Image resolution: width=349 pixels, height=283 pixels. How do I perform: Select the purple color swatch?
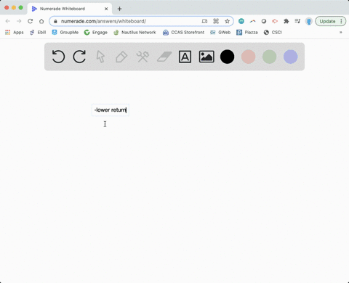[x=290, y=57]
